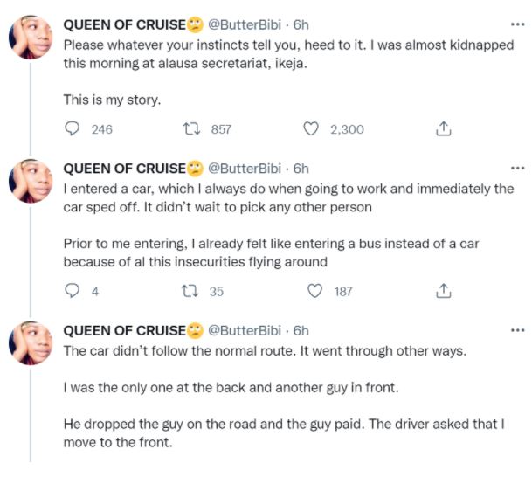Reply to the second tweet with 4 replies
532x477 pixels.
click(x=73, y=291)
